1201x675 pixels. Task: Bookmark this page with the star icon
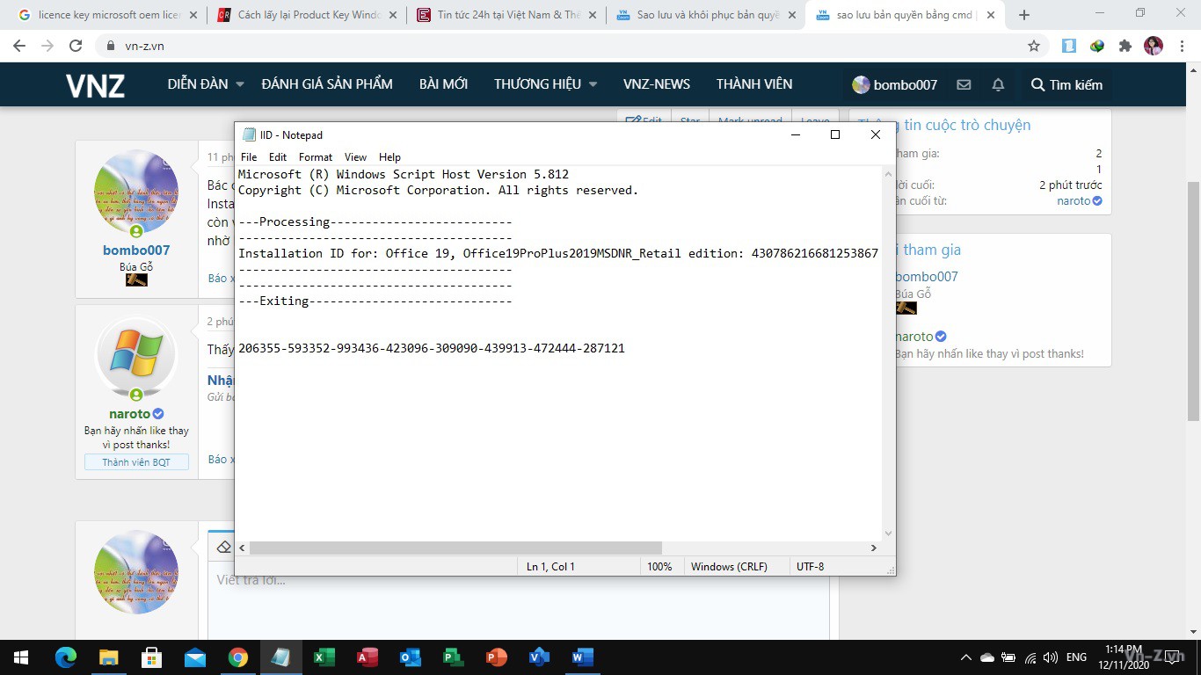1034,46
